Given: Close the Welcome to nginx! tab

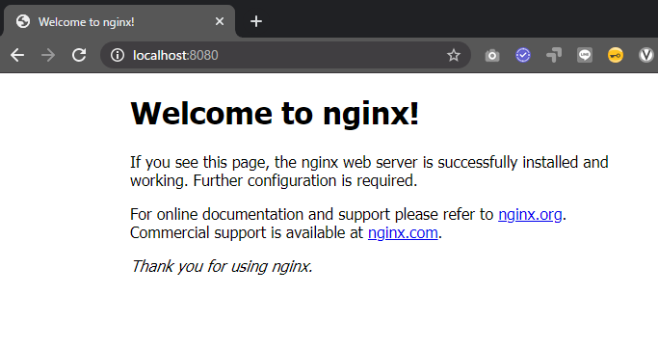Looking at the screenshot, I should click(x=220, y=21).
